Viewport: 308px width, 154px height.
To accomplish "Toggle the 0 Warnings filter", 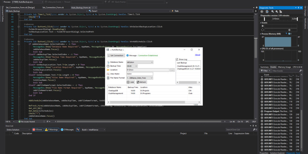I will [x=52, y=129].
